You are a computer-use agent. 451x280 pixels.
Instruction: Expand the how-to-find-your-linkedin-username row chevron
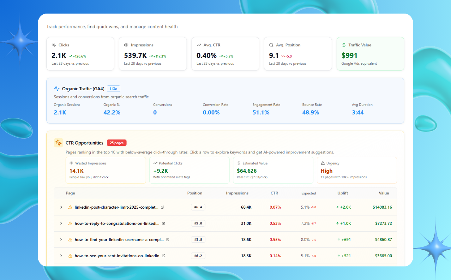coord(61,240)
